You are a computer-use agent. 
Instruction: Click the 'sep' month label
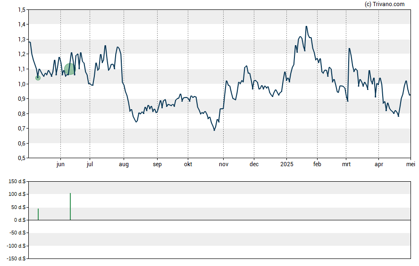(x=157, y=164)
